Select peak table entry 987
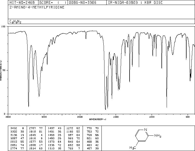The image size is (195, 151). point(71,135)
